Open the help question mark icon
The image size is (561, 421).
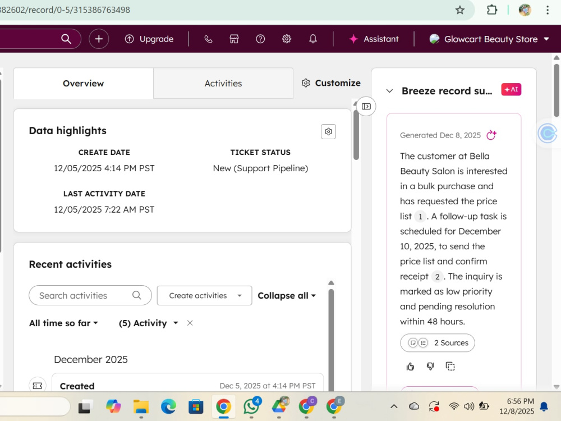(x=260, y=39)
